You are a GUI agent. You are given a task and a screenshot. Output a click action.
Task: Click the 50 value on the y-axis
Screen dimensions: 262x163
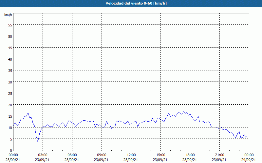10,36
